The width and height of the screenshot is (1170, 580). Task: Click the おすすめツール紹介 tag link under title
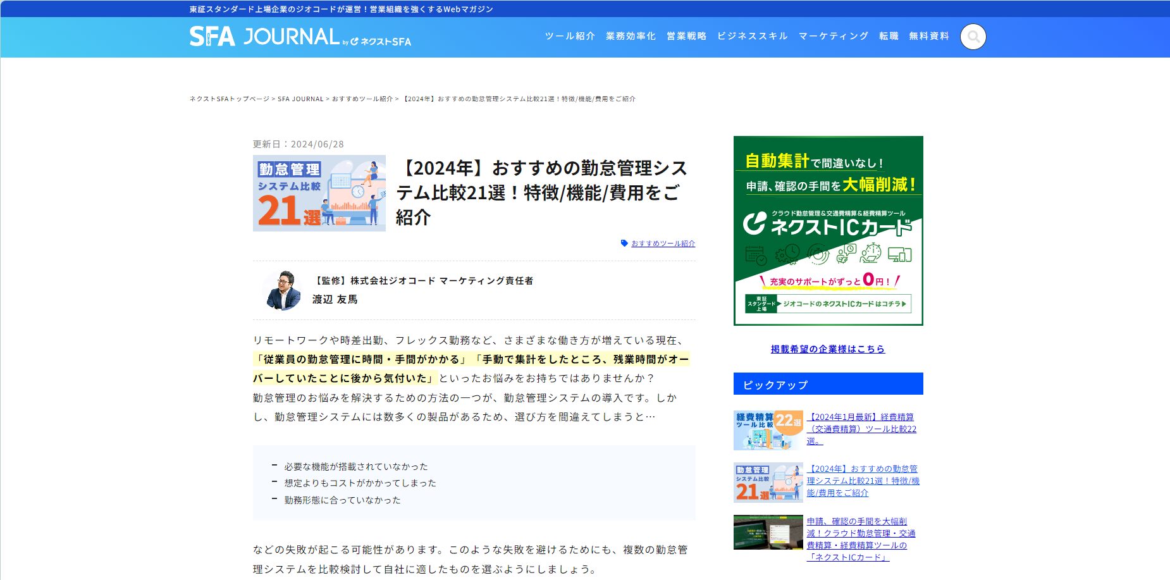(663, 244)
